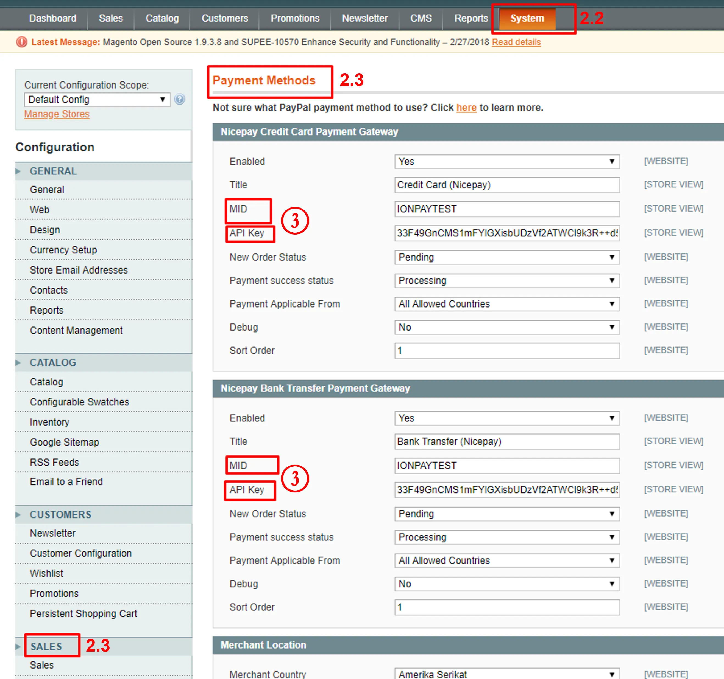Click Bank Transfer gateway MID field
The height and width of the screenshot is (679, 724).
507,466
